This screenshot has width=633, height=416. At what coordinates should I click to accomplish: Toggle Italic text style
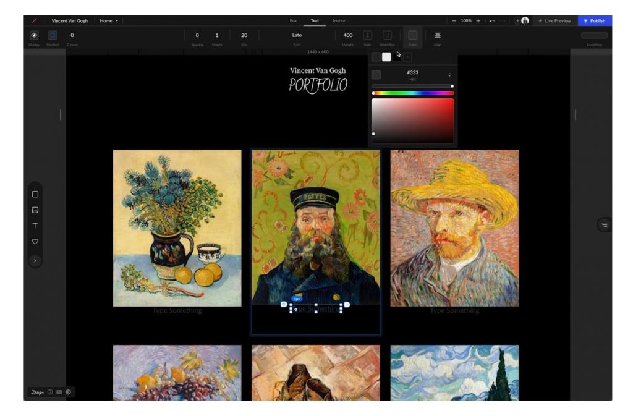pyautogui.click(x=367, y=35)
